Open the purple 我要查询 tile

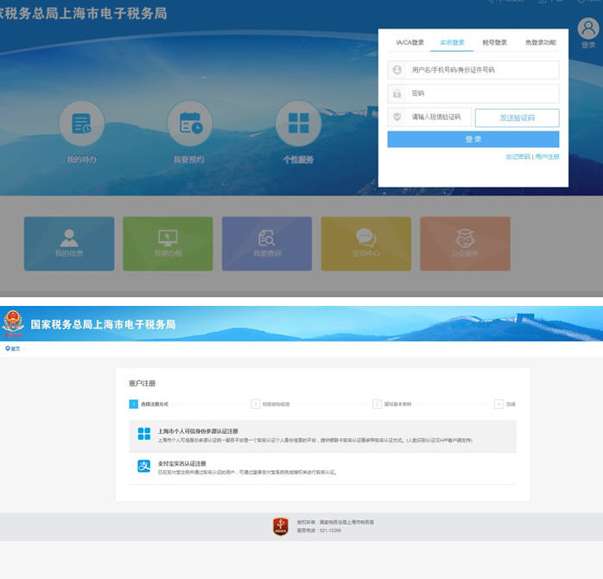(x=267, y=244)
